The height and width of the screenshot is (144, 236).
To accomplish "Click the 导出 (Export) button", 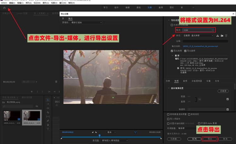I will [x=210, y=139].
